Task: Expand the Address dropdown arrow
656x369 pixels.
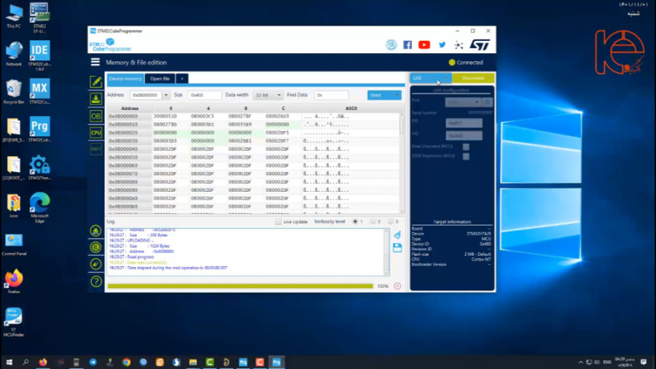Action: coord(165,96)
